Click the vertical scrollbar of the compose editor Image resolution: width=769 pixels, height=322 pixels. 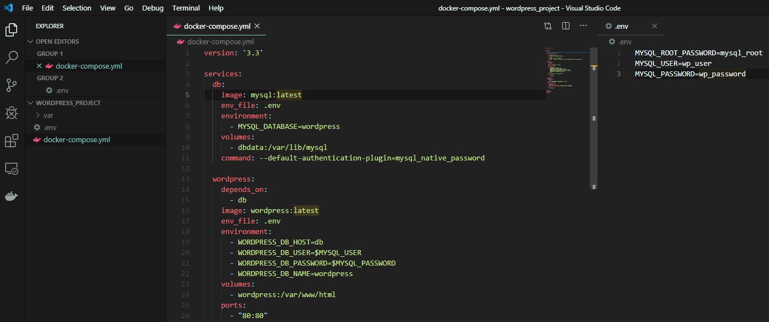pos(594,119)
